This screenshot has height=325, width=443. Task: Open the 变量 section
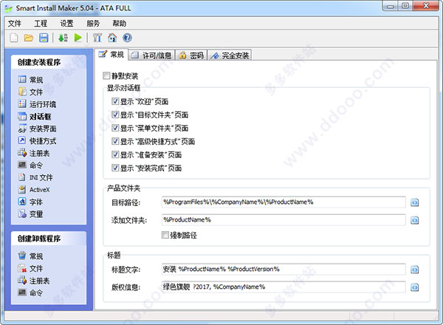[30, 214]
